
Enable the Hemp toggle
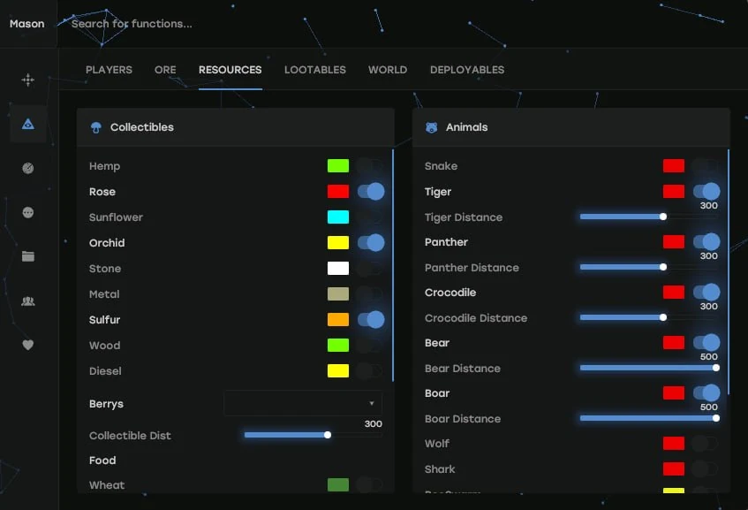(x=370, y=165)
